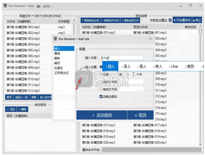The image size is (205, 155).
Task: Click the Pan Renamer app icon in title bar
Action: click(x=5, y=6)
